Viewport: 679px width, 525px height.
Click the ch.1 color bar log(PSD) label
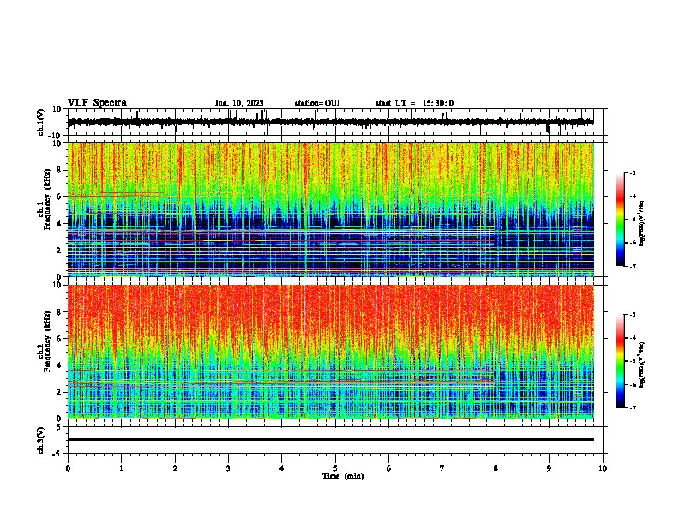[642, 223]
